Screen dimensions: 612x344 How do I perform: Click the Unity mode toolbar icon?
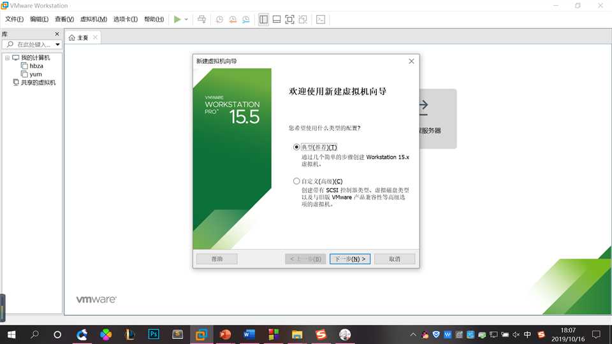point(303,19)
